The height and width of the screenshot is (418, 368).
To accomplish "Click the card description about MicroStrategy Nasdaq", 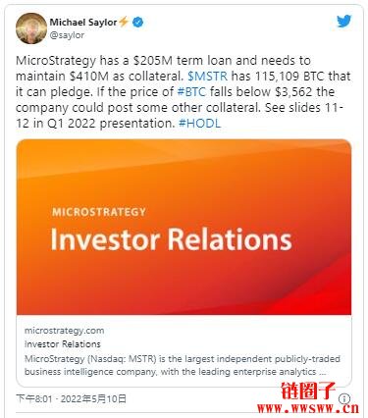I will pos(183,365).
